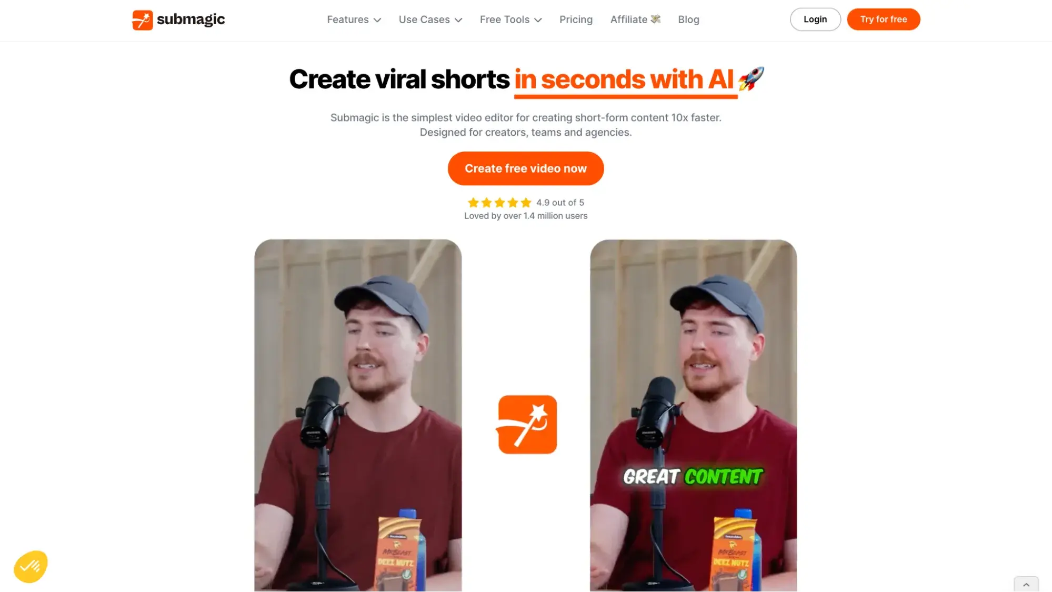Click the yellow chat bubble icon
Image resolution: width=1052 pixels, height=592 pixels.
pos(31,566)
